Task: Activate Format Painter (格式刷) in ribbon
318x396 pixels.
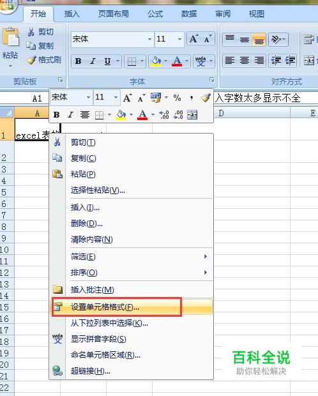Action: point(44,60)
